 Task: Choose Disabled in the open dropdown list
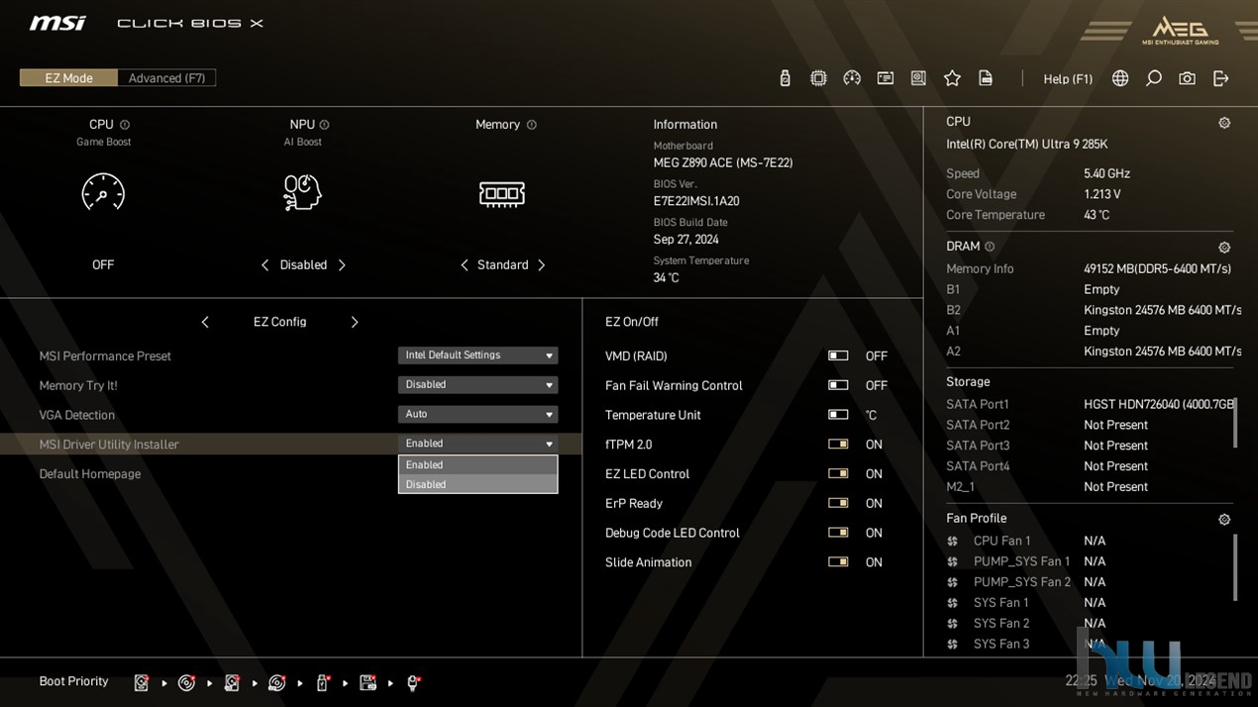(x=477, y=484)
